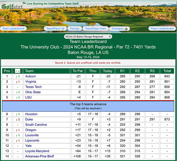Open the Virginia team link
Viewport: 177px width, 161px height.
31,82
